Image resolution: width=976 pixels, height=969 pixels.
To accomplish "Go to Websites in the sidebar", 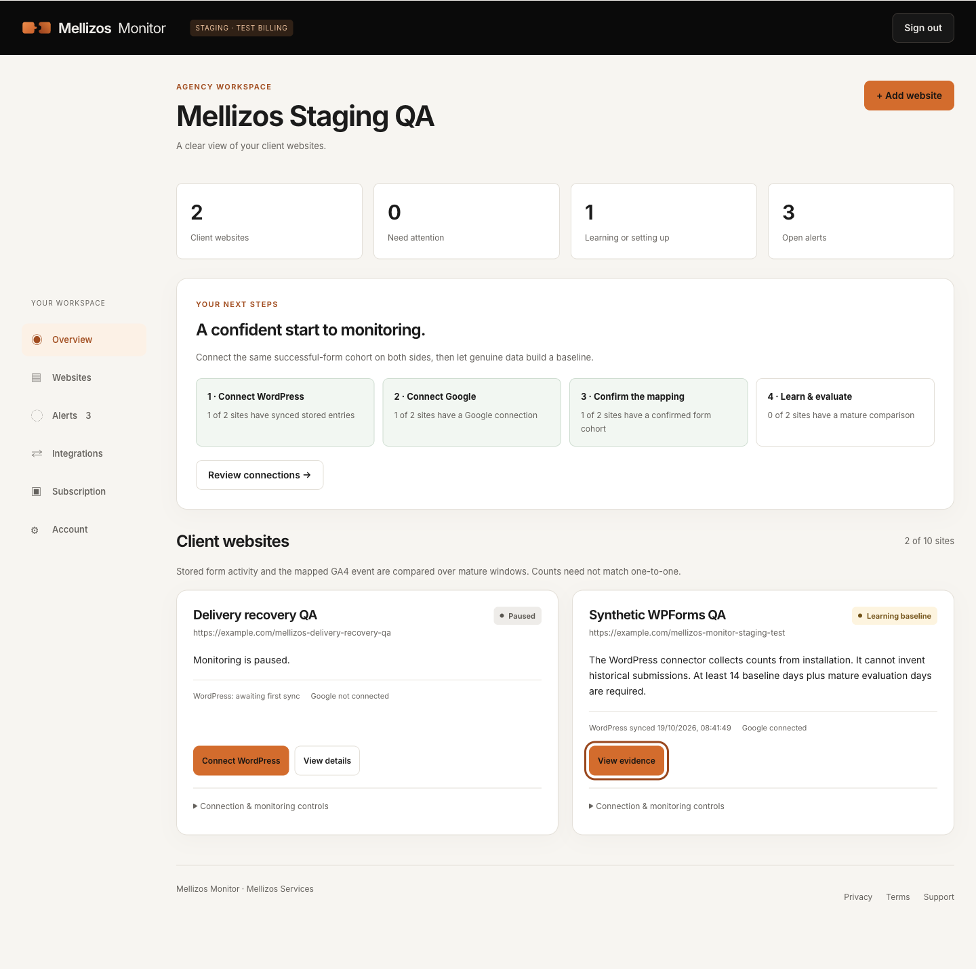I will tap(84, 377).
